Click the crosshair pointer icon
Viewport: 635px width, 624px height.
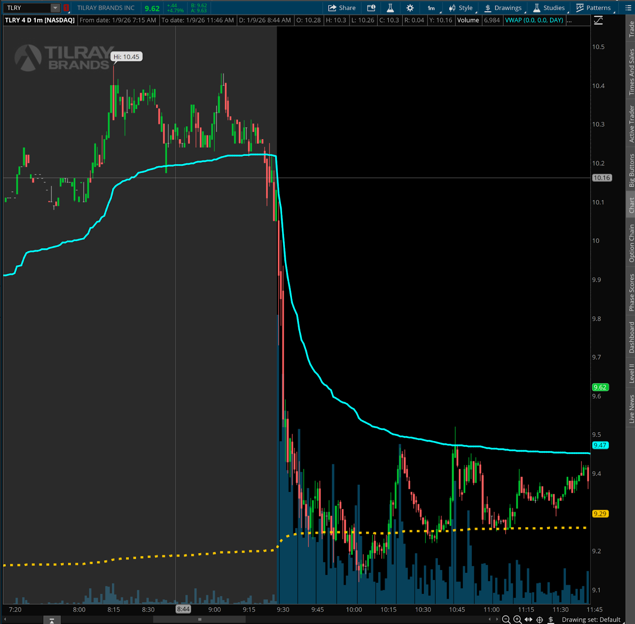click(540, 620)
